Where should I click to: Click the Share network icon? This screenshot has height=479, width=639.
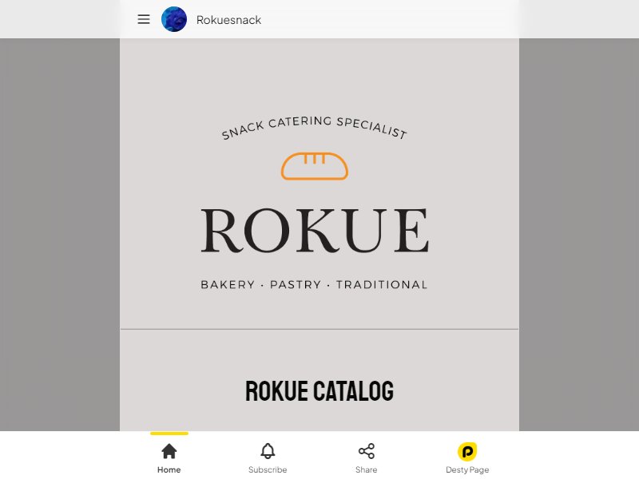point(367,451)
